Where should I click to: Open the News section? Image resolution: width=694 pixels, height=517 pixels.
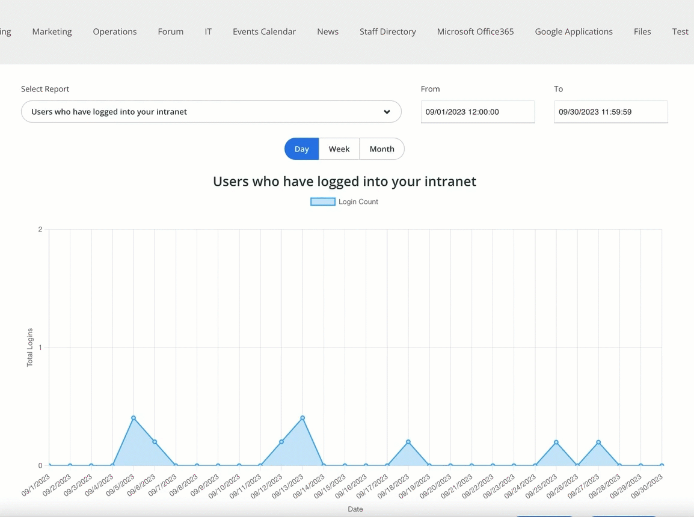click(328, 31)
